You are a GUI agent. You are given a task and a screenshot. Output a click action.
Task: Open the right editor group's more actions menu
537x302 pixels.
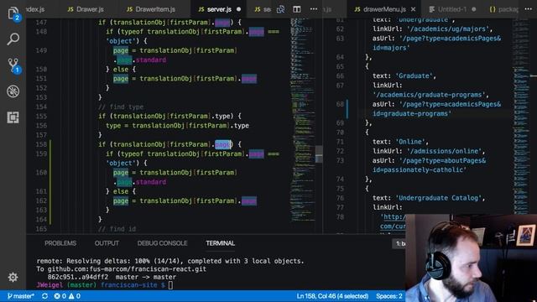coord(528,9)
